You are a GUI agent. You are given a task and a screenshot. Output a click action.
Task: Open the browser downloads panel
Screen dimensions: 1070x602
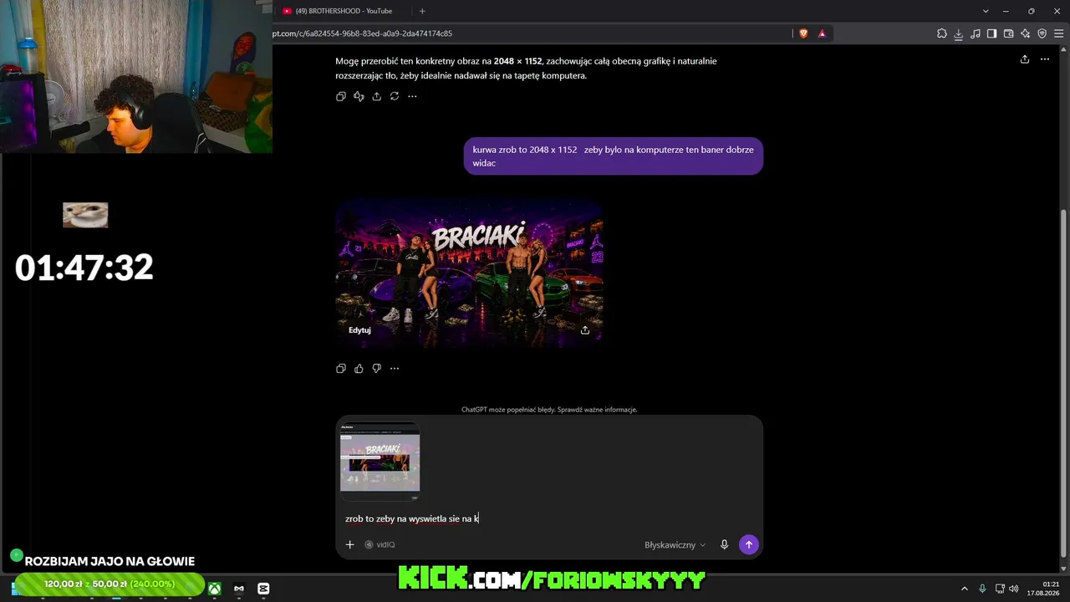959,33
